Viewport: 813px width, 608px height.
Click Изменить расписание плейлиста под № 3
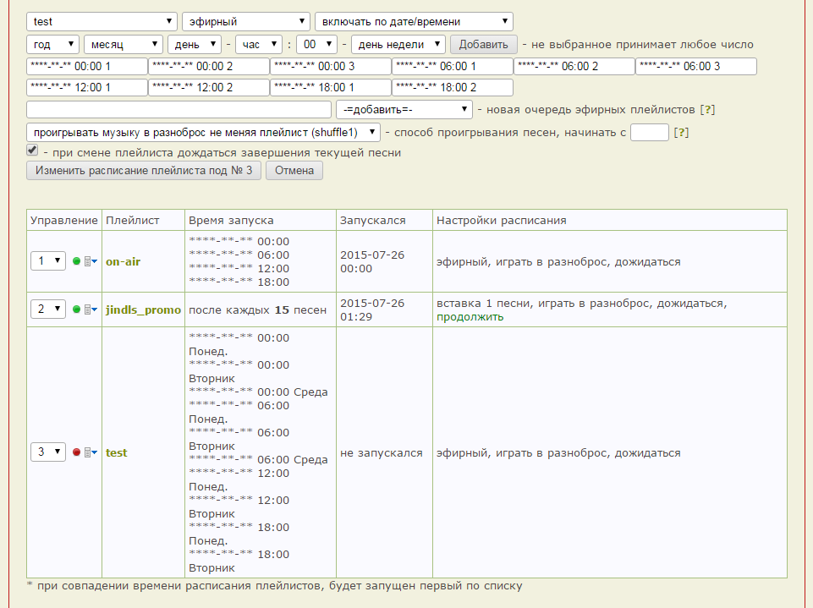(144, 171)
